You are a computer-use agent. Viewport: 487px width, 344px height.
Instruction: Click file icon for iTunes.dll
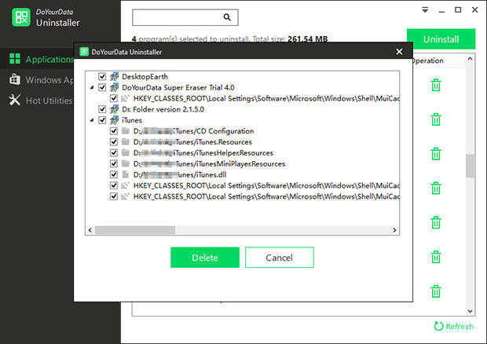(x=126, y=174)
